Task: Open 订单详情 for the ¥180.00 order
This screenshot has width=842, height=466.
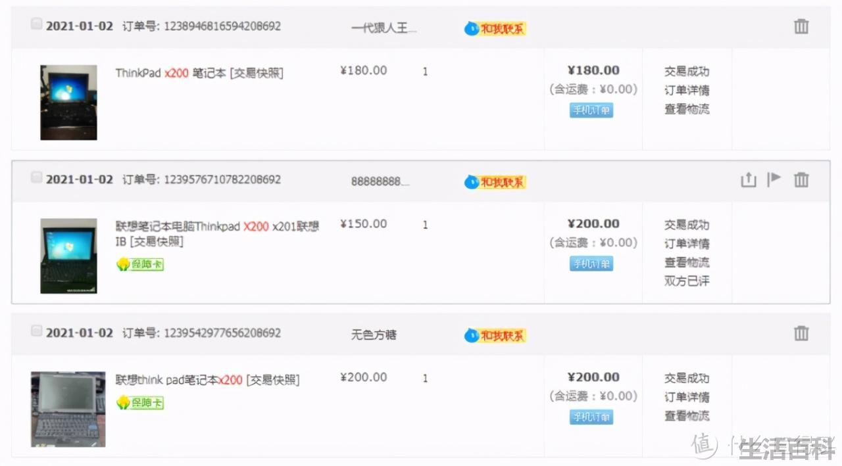Action: 687,90
